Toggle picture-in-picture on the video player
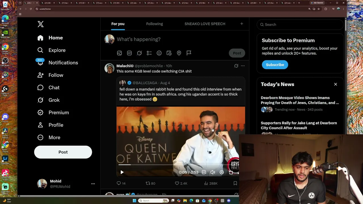 click(231, 172)
